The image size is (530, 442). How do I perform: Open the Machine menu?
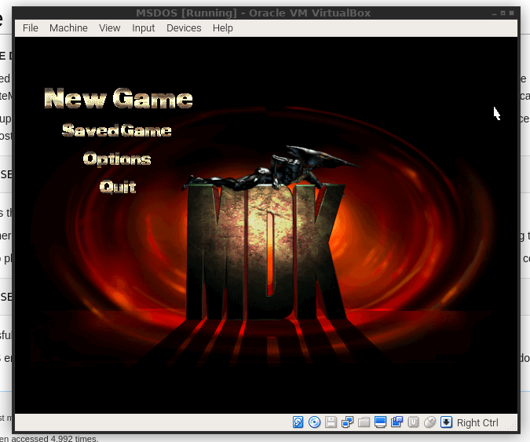coord(68,28)
